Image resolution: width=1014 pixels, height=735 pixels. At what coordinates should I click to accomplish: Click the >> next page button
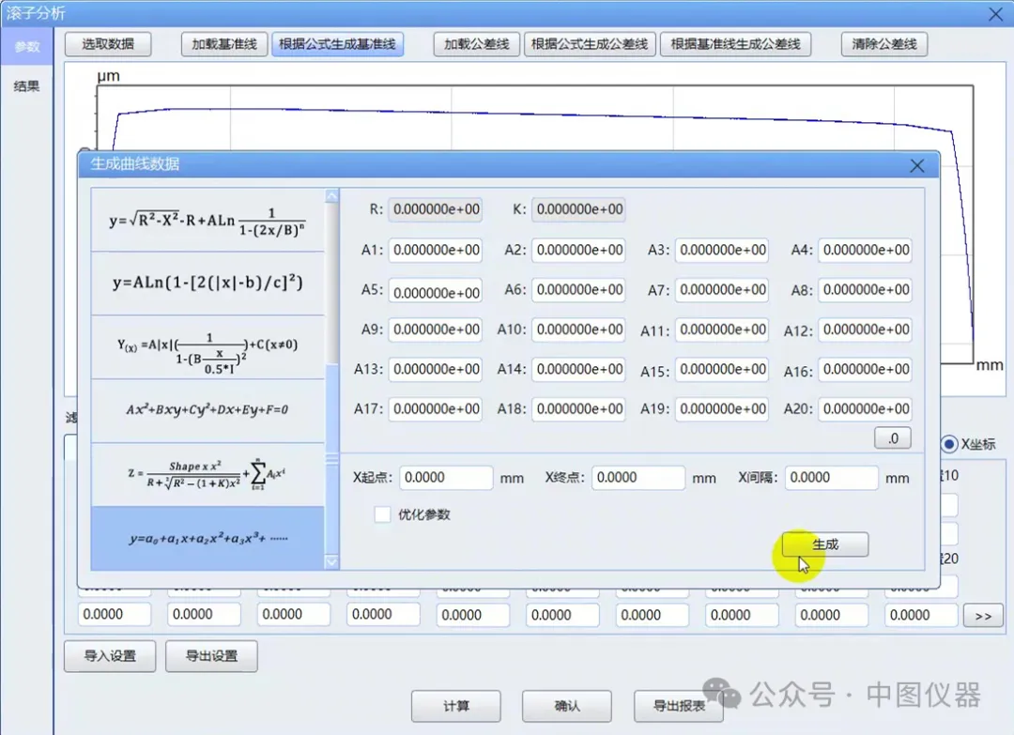pos(983,616)
